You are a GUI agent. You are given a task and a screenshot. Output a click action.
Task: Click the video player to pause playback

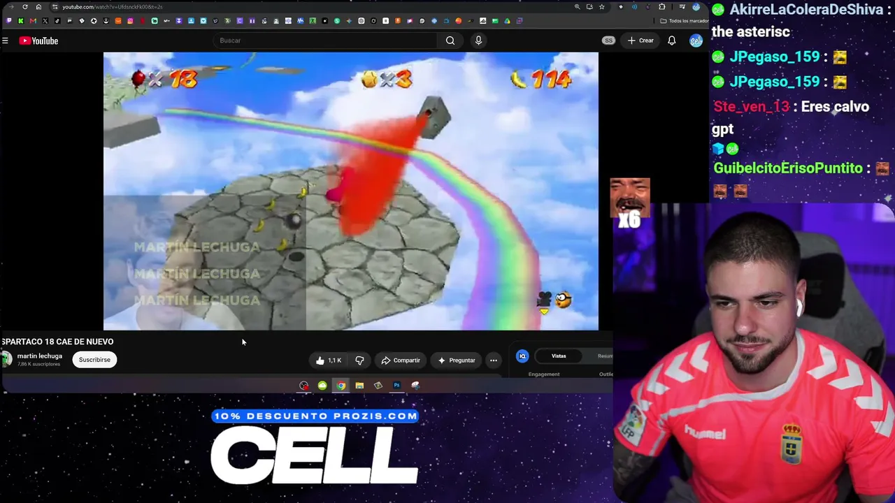[351, 191]
